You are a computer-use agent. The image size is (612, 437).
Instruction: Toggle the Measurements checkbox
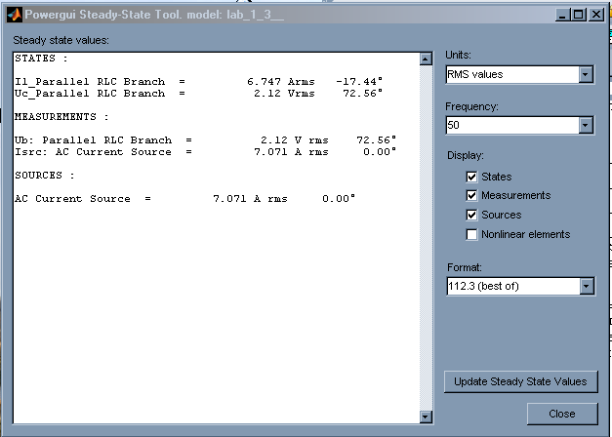coord(471,195)
